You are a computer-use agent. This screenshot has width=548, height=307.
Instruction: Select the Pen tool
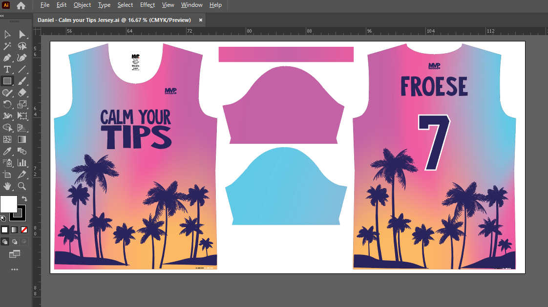pyautogui.click(x=7, y=58)
